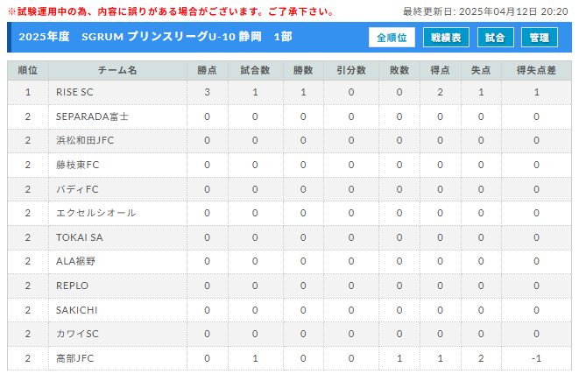This screenshot has width=579, height=374.
Task: Open the 管理 tab
Action: 539,38
